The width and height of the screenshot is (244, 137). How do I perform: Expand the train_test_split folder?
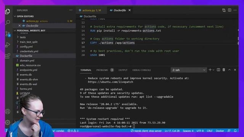click(29, 42)
